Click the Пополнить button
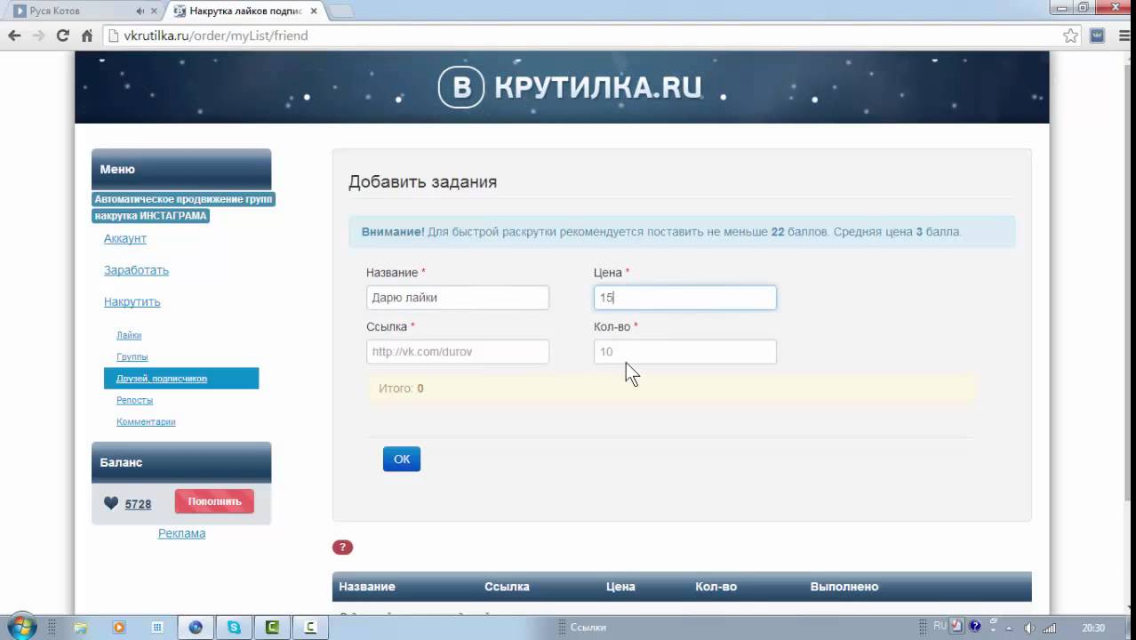The height and width of the screenshot is (640, 1136). tap(214, 501)
